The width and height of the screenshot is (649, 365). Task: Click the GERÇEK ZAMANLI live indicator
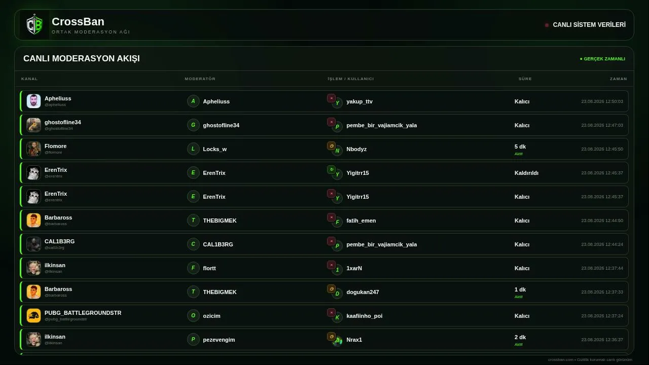(602, 59)
